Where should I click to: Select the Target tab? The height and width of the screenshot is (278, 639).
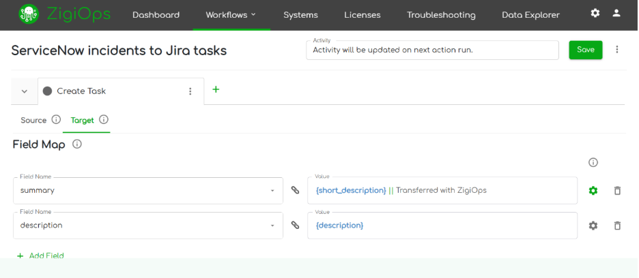point(83,120)
